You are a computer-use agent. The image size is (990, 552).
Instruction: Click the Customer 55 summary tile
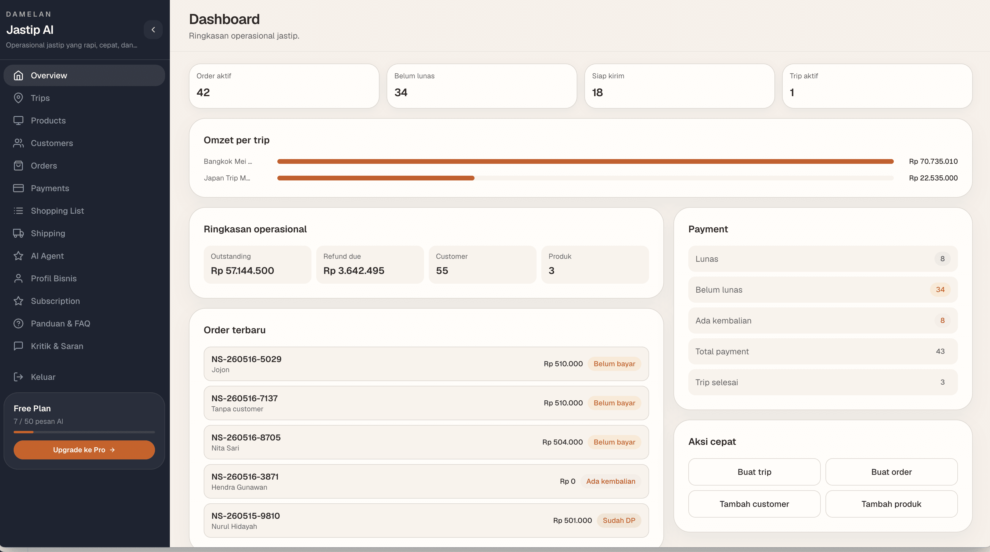pos(482,265)
